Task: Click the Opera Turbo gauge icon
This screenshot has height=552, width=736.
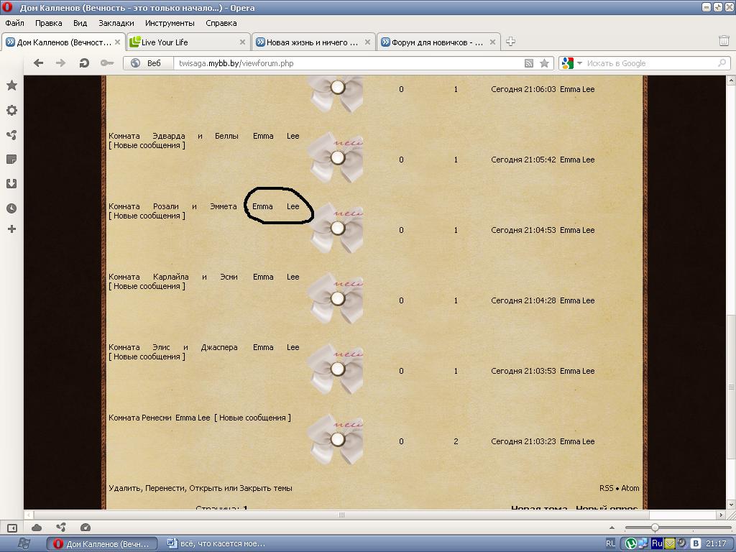Action: tap(86, 528)
